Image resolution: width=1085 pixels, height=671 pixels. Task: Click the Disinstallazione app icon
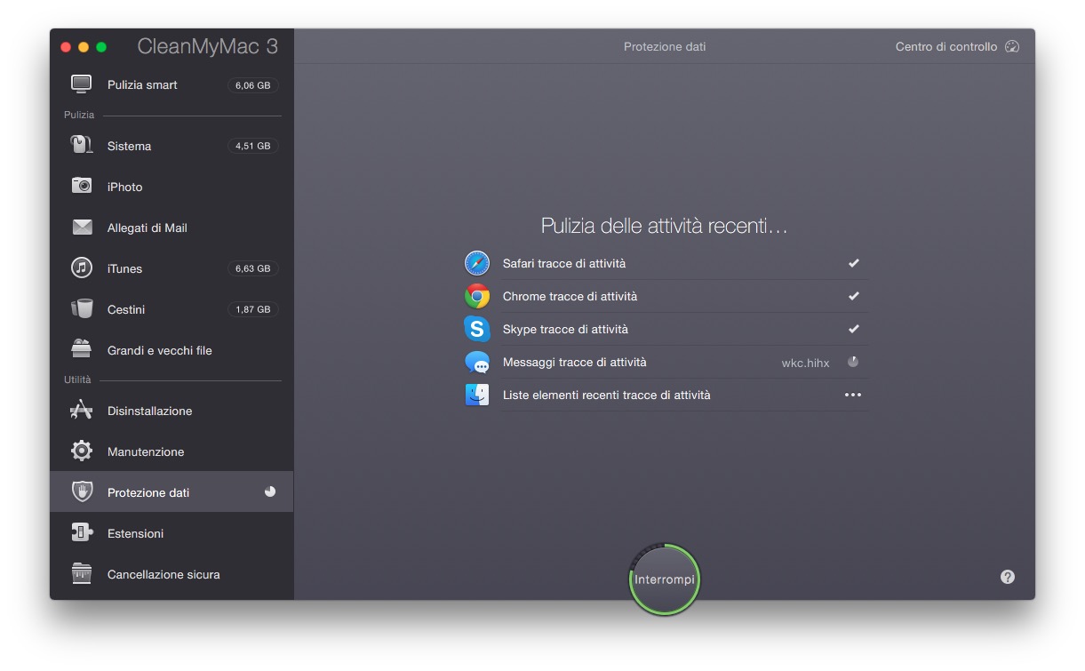82,410
